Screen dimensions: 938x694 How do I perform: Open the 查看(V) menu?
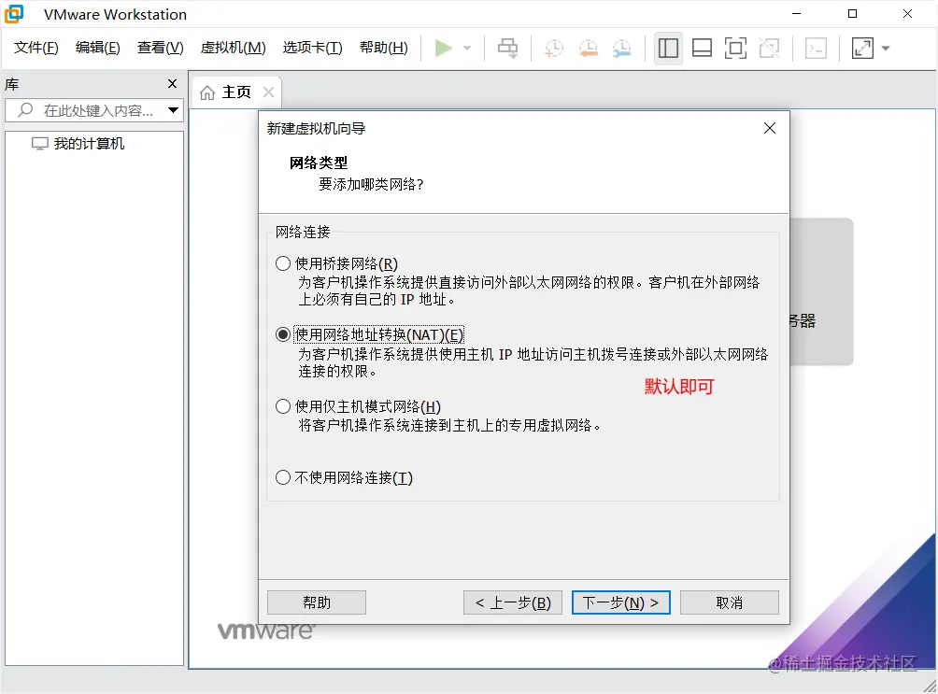(x=160, y=48)
